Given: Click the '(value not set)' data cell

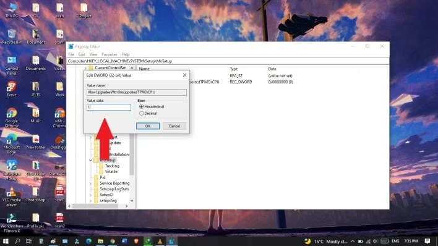Looking at the screenshot, I should pos(280,76).
